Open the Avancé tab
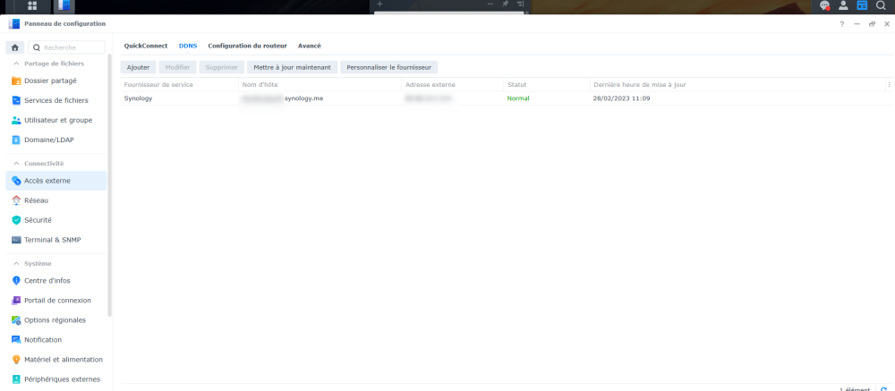This screenshot has width=895, height=391. (310, 46)
